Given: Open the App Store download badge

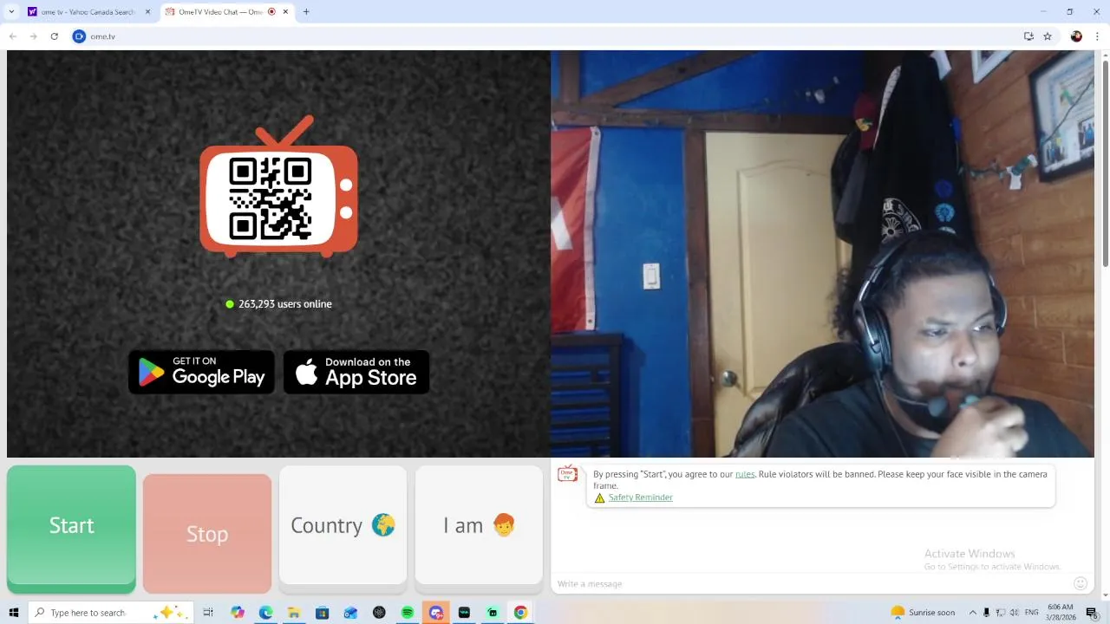Looking at the screenshot, I should click(356, 372).
